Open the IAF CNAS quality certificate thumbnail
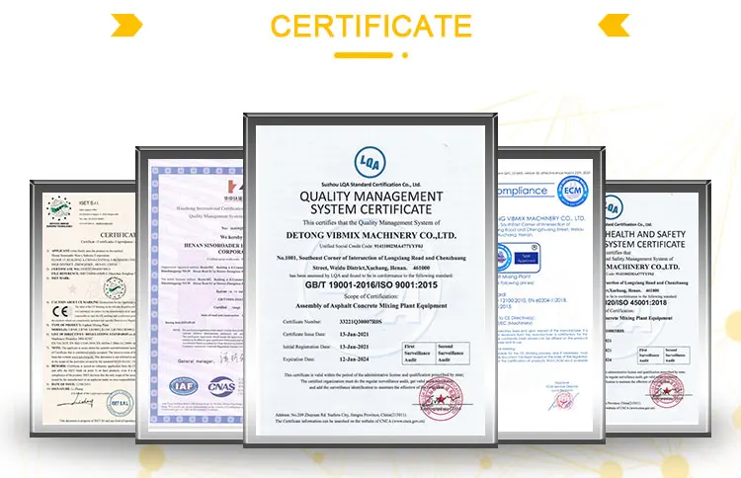Screen dimensions: 741x478 (x=190, y=294)
